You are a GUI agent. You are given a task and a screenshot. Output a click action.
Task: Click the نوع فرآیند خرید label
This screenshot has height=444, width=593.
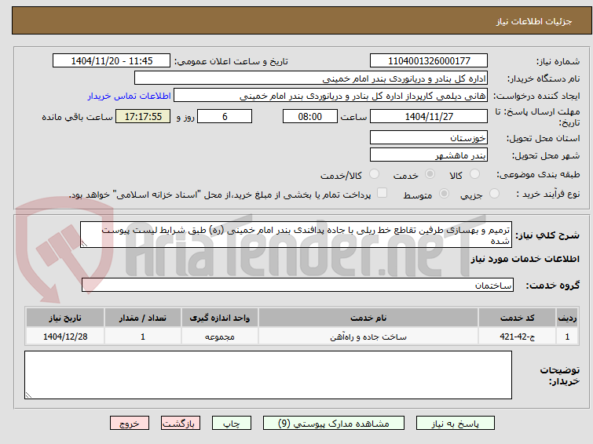click(x=548, y=194)
